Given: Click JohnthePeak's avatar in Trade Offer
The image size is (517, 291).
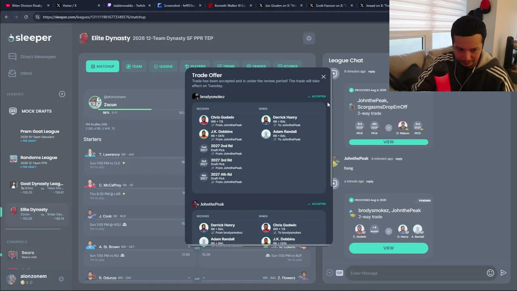Looking at the screenshot, I should (195, 204).
